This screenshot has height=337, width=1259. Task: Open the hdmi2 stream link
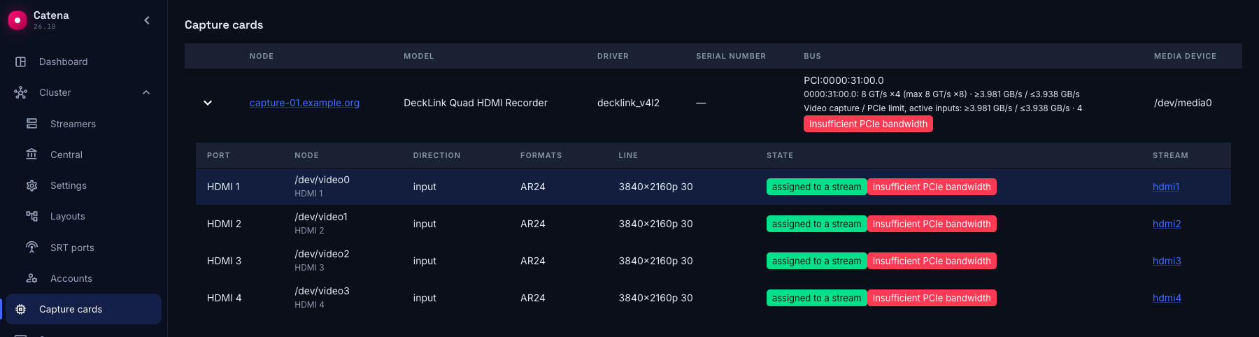click(x=1167, y=224)
